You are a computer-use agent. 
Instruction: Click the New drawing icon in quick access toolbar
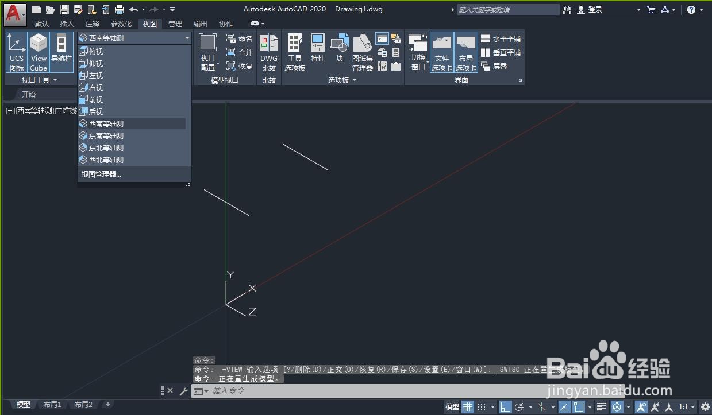tap(37, 10)
